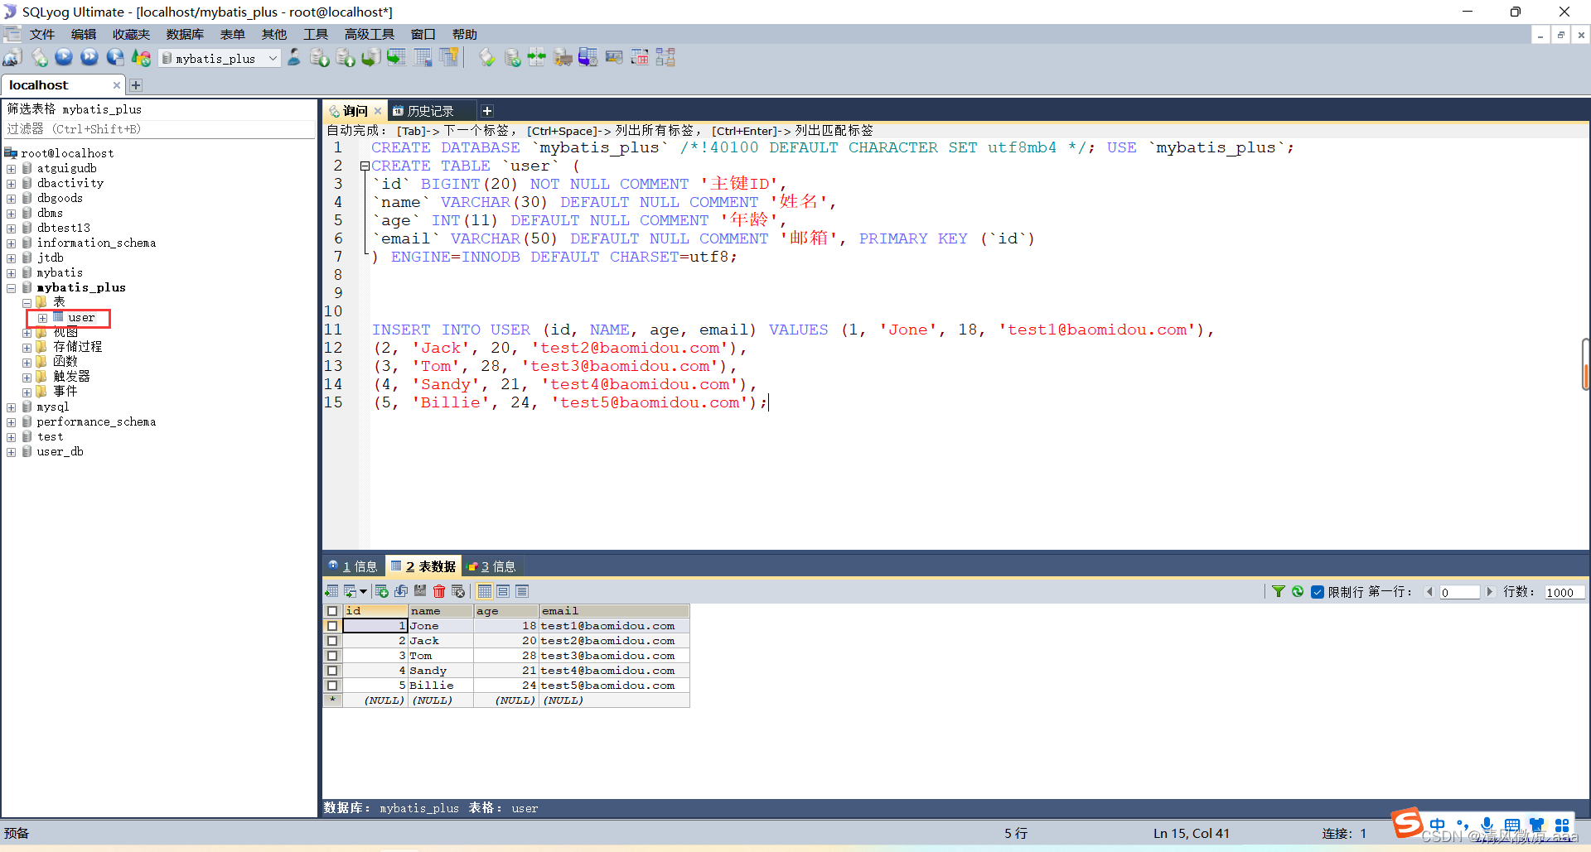This screenshot has width=1591, height=852.
Task: Open the new query editor icon
Action: (x=39, y=57)
